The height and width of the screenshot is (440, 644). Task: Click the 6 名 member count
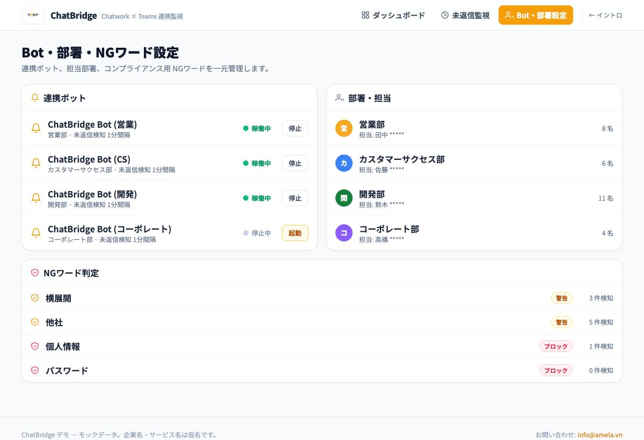[x=608, y=163]
